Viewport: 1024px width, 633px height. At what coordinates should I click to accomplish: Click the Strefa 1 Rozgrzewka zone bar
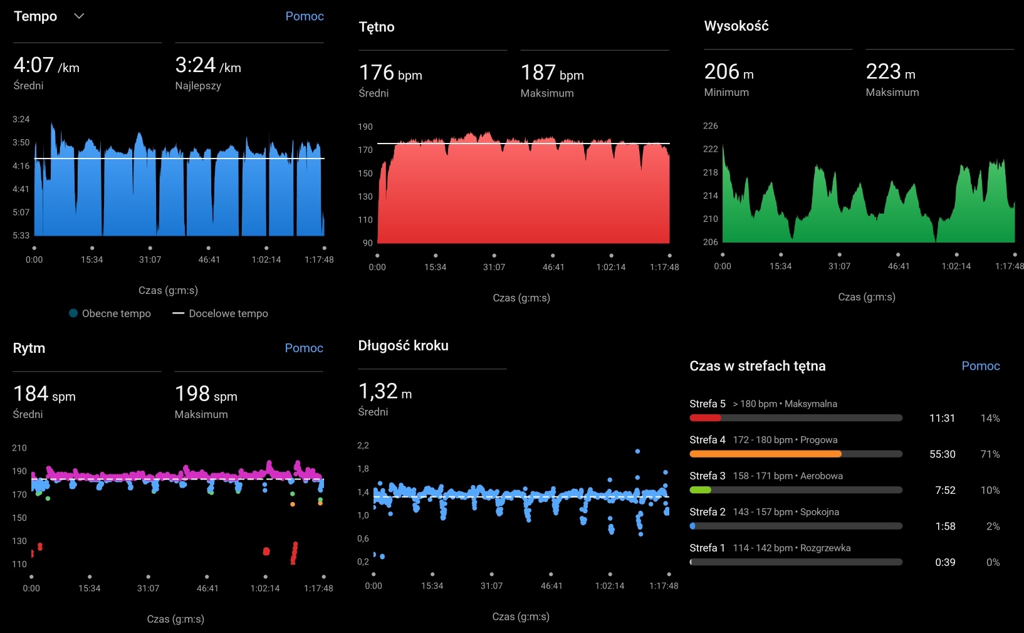[795, 562]
